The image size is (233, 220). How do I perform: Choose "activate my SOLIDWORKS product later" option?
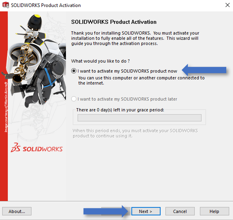[x=74, y=99]
